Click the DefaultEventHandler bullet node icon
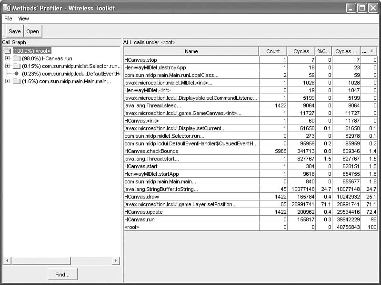This screenshot has height=285, width=381. 16,74
